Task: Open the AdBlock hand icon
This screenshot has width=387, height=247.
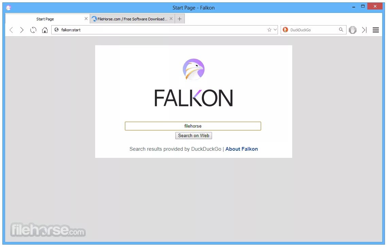Action: pos(352,30)
